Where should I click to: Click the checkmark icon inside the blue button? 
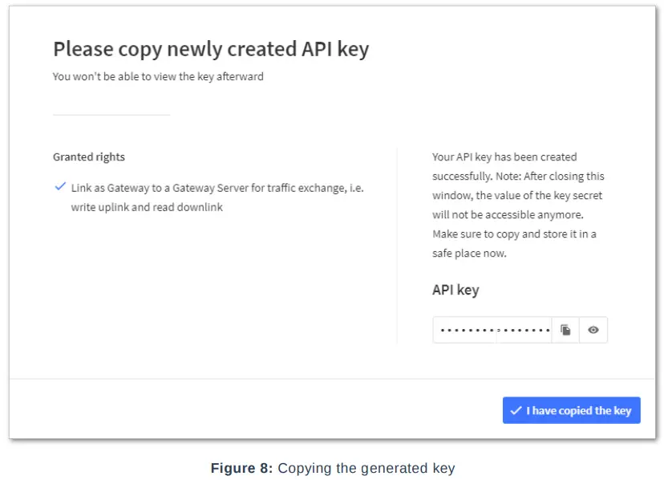click(516, 410)
